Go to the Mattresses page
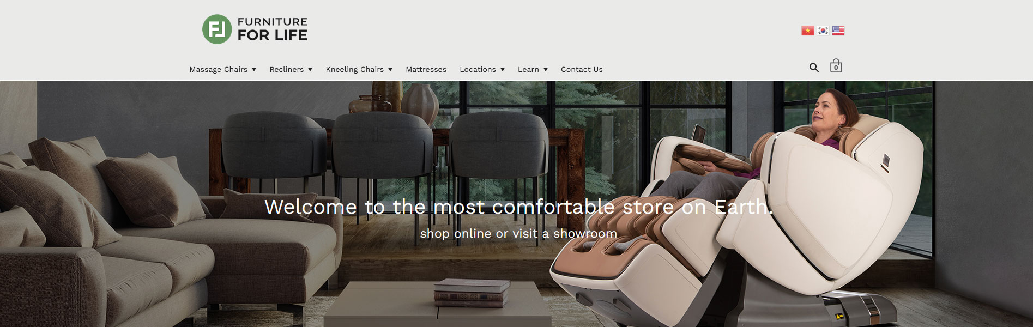The image size is (1033, 327). point(426,69)
